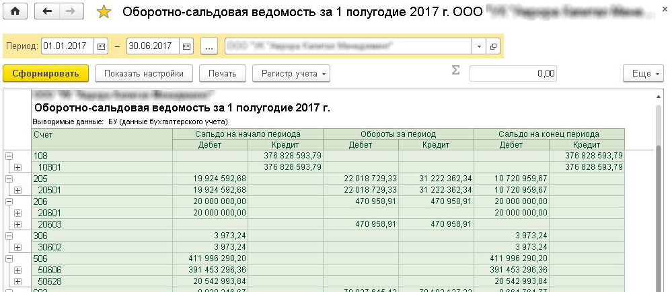Add report to favorites with star

[x=104, y=12]
